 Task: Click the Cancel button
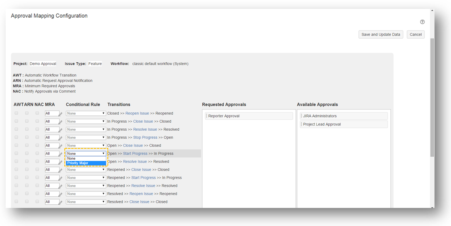click(x=415, y=35)
